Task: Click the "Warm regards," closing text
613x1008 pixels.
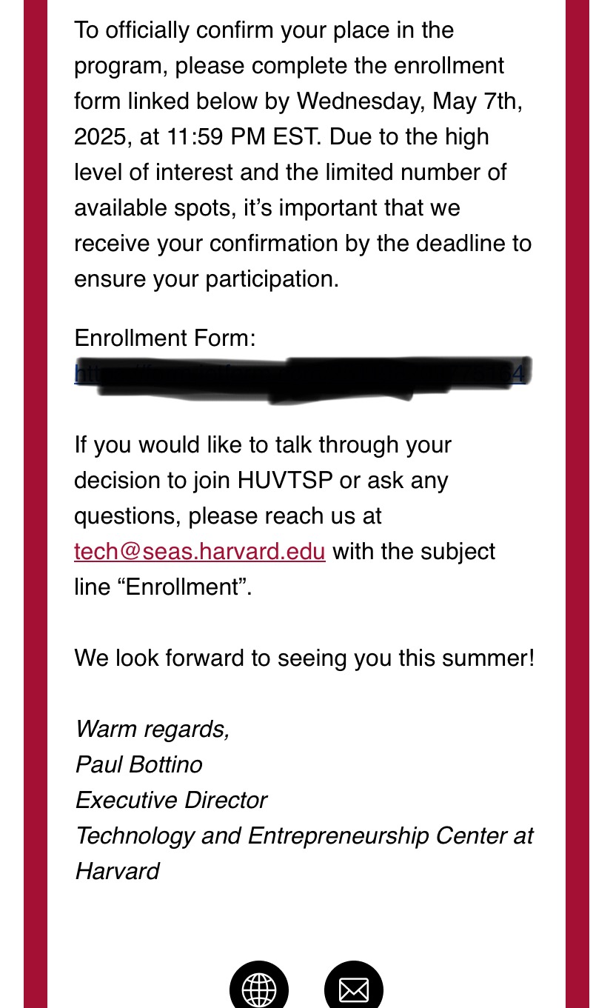Action: coord(153,729)
